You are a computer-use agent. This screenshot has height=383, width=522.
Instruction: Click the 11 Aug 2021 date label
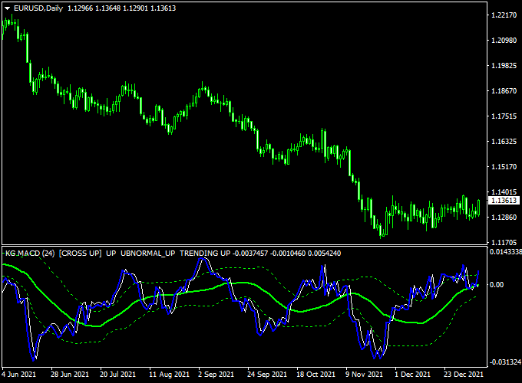click(169, 375)
